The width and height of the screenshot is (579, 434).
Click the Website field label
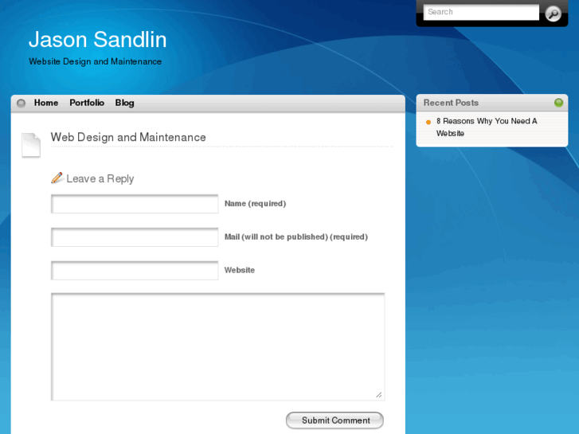(x=240, y=270)
